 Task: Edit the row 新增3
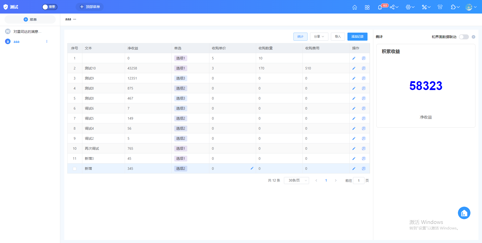(354, 158)
